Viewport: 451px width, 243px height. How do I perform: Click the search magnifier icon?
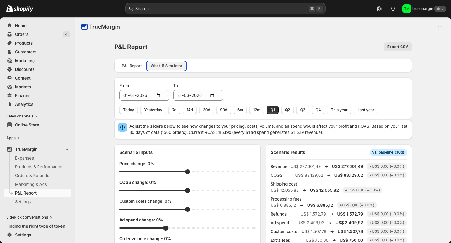coord(131,9)
